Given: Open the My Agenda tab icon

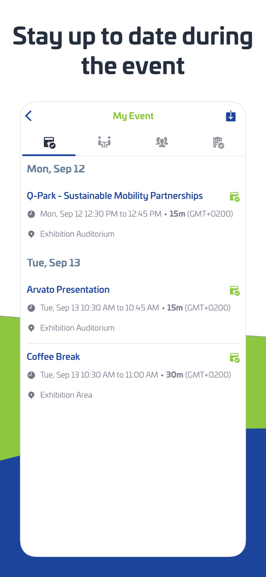Looking at the screenshot, I should [49, 142].
